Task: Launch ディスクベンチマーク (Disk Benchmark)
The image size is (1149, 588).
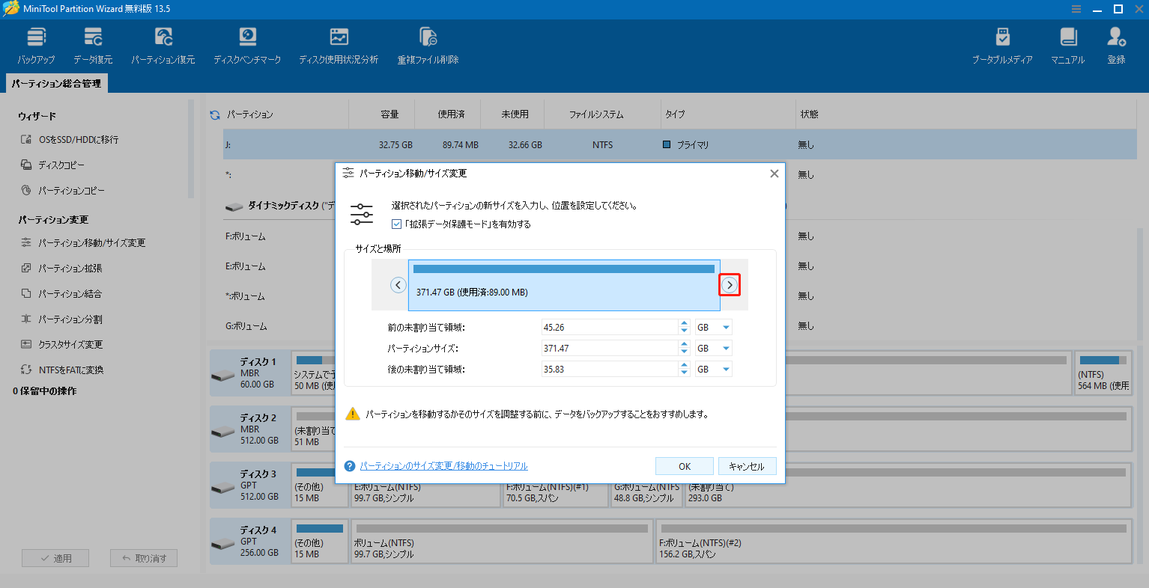Action: pos(247,43)
